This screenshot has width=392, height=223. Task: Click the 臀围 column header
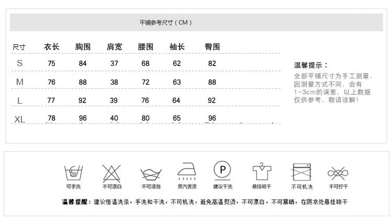pyautogui.click(x=212, y=46)
